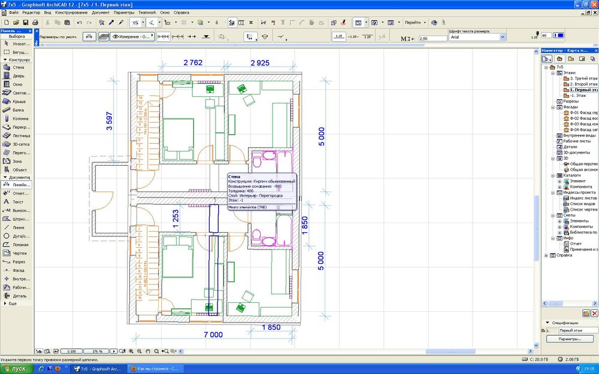Open the Teamwork menu
Screen dimensions: 599x374
(x=147, y=12)
